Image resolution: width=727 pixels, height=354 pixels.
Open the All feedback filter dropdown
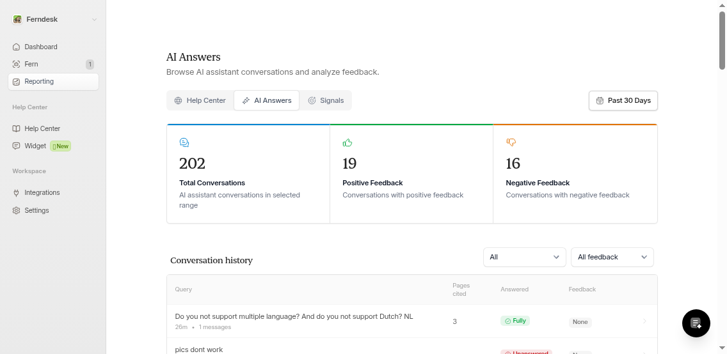(x=612, y=258)
